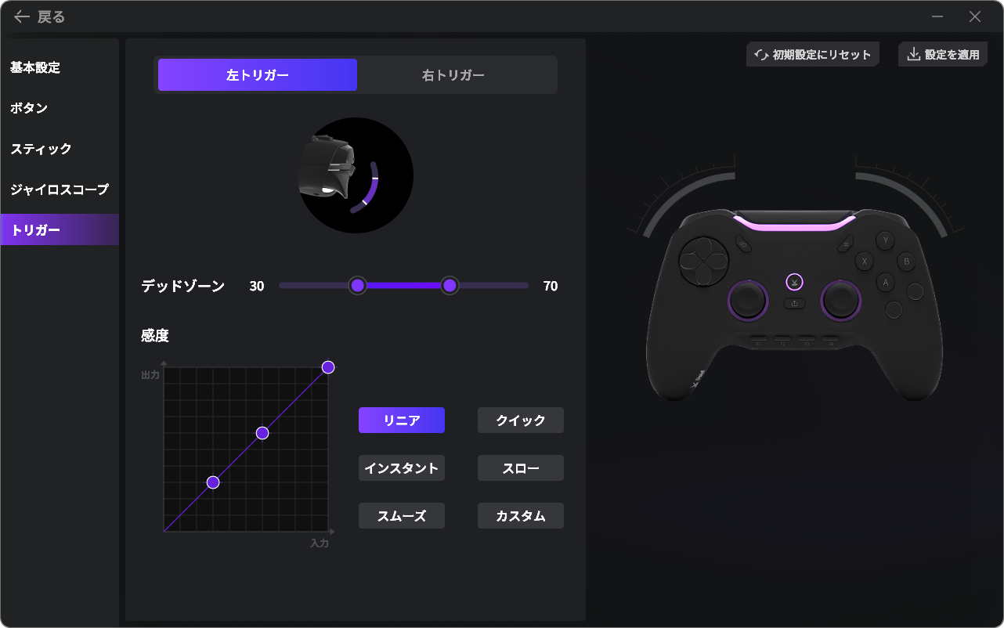Click the reset to defaults icon
This screenshot has height=628, width=1004.
760,55
